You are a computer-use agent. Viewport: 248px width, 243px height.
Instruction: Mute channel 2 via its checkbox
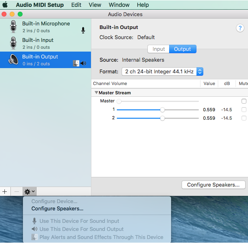point(244,118)
